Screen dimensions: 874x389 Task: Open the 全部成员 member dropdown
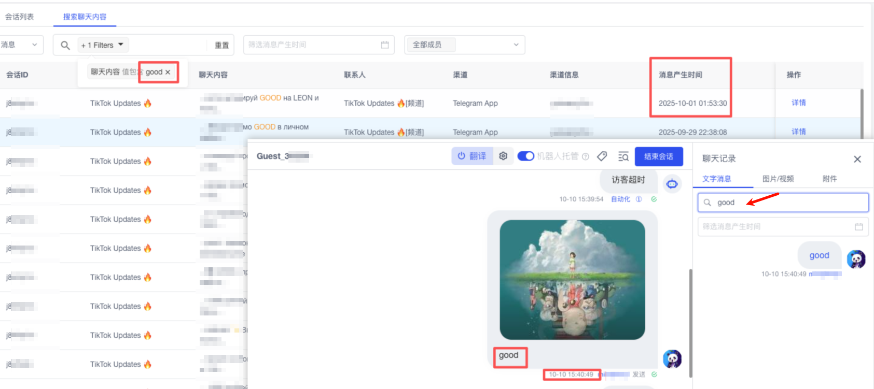(464, 45)
